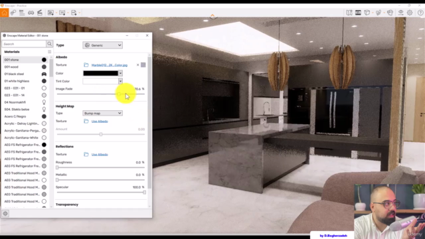Image resolution: width=425 pixels, height=239 pixels.
Task: Click the Roughness slider handle
Action: pos(57,167)
